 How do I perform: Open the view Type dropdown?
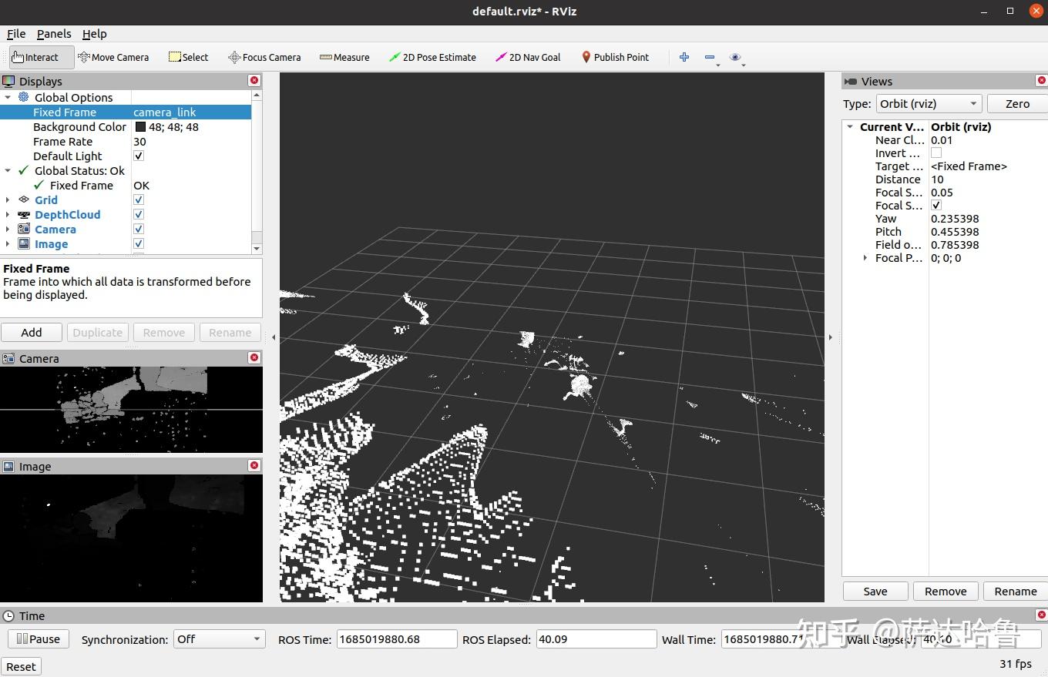929,104
